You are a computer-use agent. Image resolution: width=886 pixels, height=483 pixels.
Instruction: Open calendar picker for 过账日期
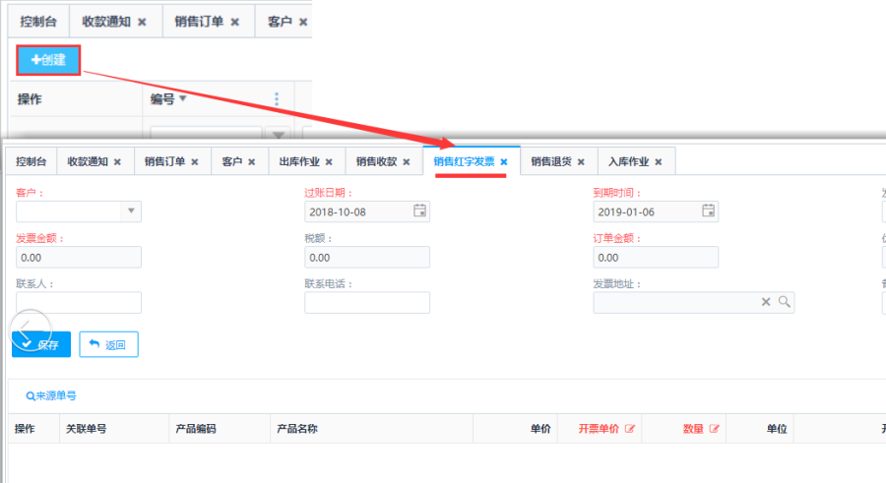coord(419,211)
